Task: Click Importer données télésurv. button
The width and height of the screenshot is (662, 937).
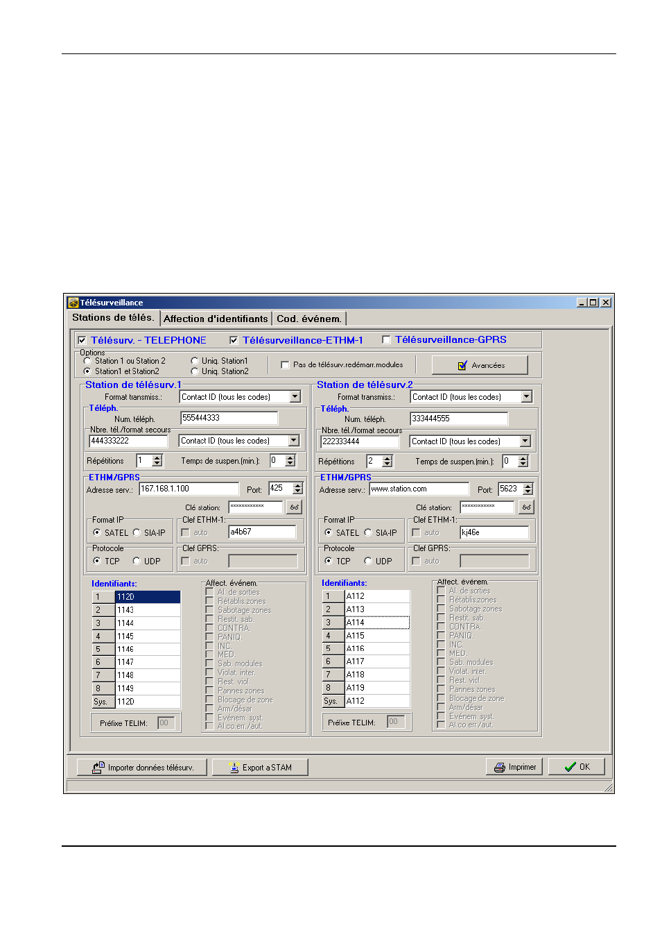Action: point(142,767)
